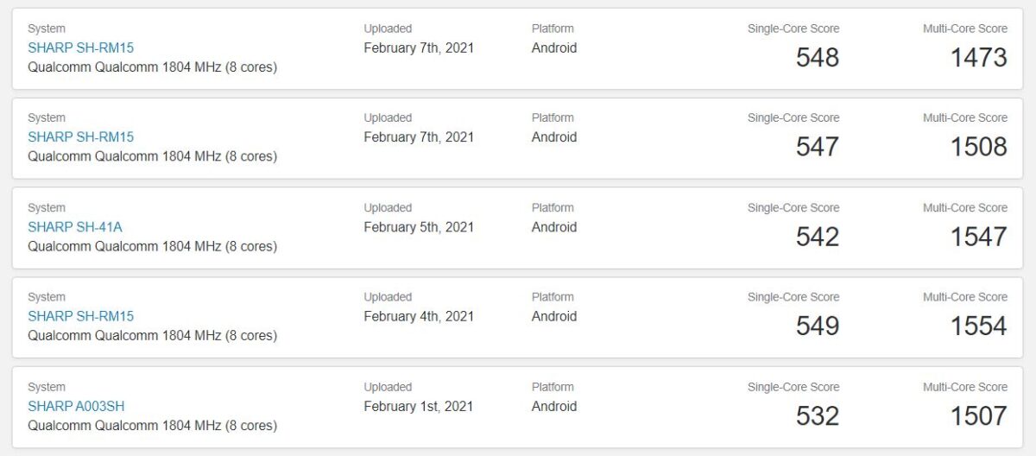Image resolution: width=1036 pixels, height=456 pixels.
Task: Click Android platform in the SH-41A row
Action: 554,227
